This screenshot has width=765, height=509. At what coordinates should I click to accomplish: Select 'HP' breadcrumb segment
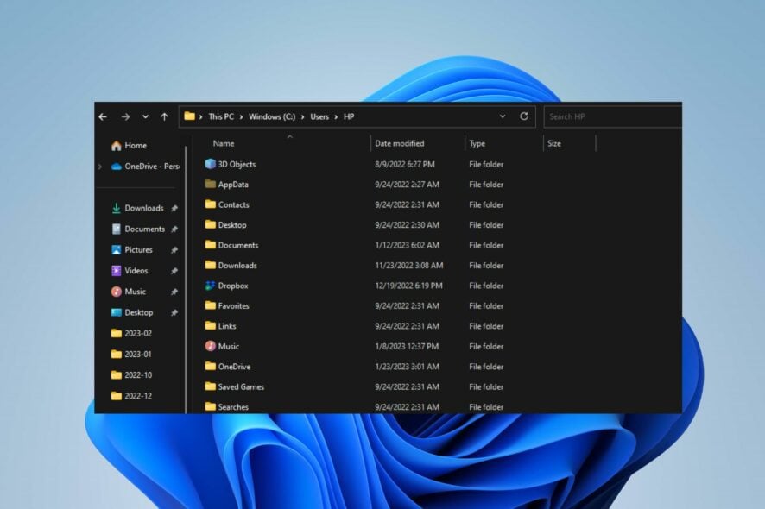349,116
